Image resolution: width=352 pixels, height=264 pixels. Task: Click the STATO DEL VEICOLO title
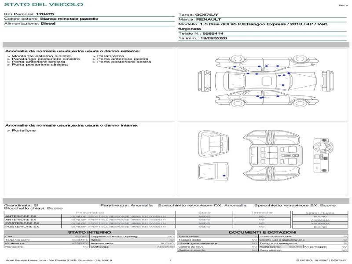tap(44, 4)
